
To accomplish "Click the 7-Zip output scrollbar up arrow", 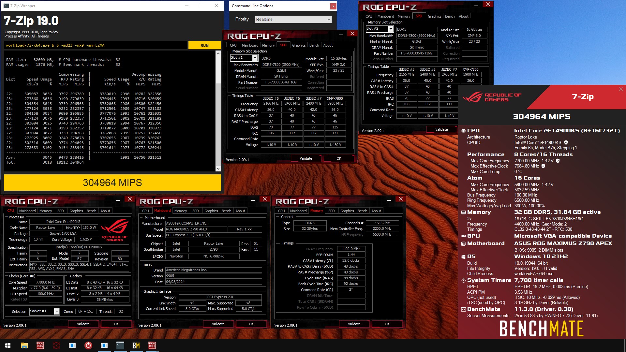I will (x=218, y=53).
